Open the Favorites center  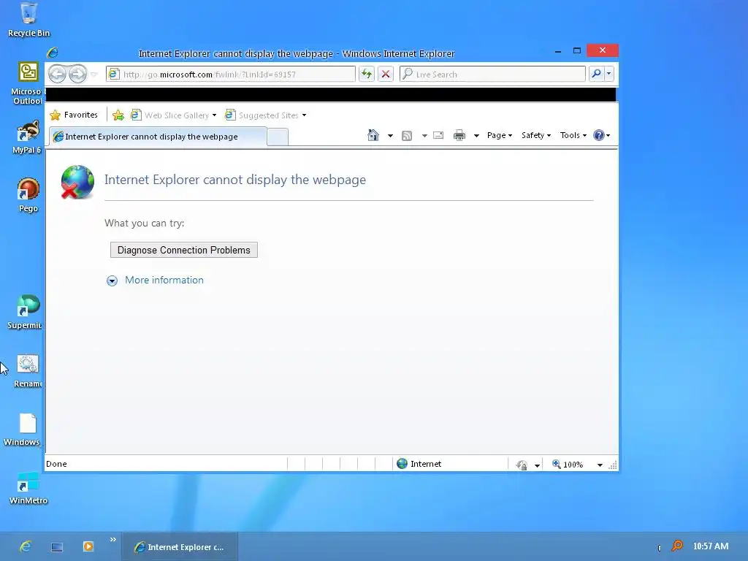pyautogui.click(x=74, y=115)
